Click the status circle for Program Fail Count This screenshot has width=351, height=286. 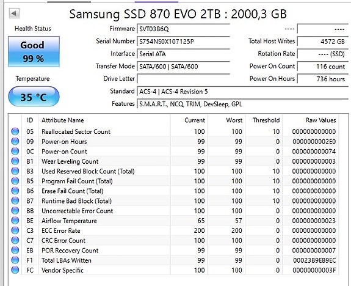tap(15, 181)
